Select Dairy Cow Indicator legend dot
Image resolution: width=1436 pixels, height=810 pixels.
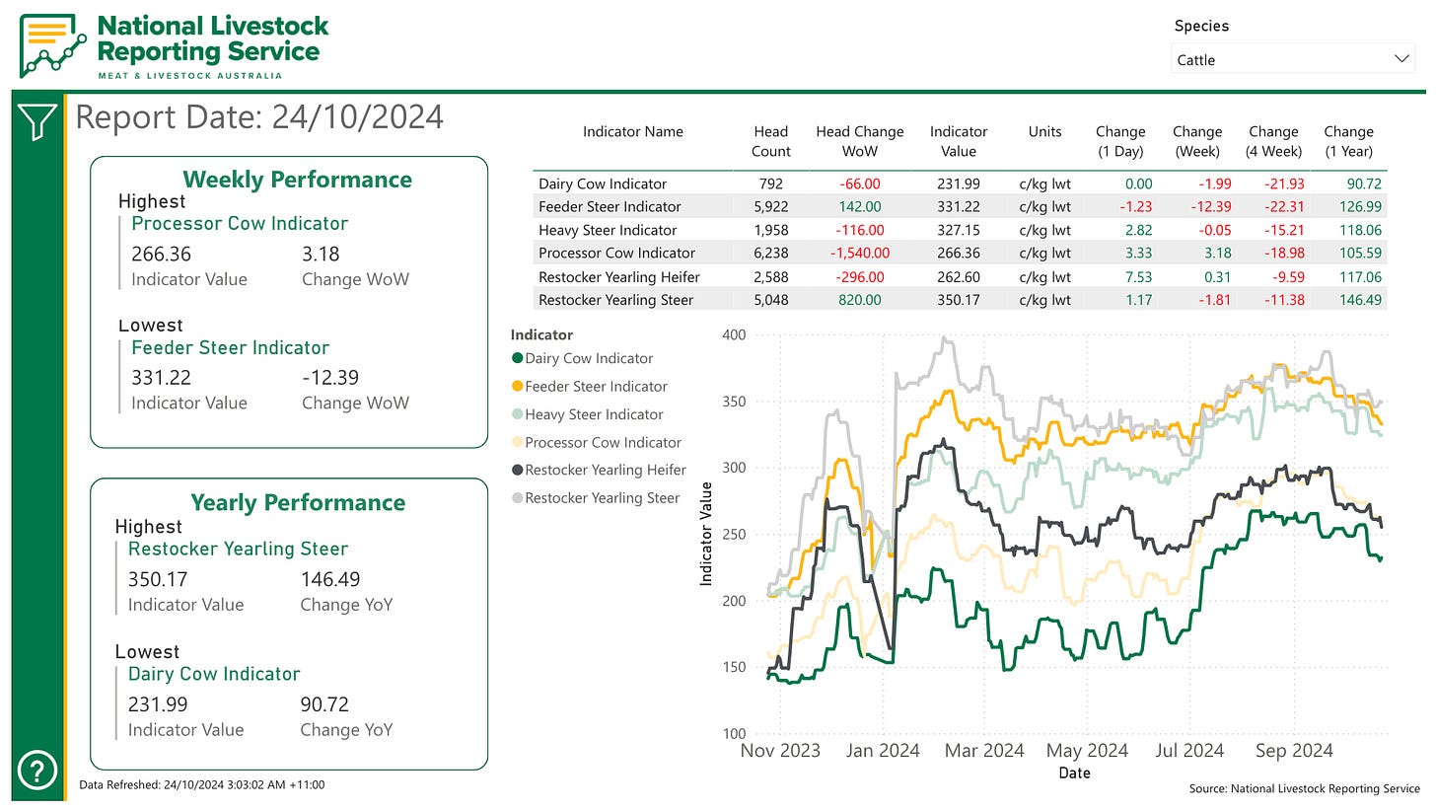click(x=517, y=358)
